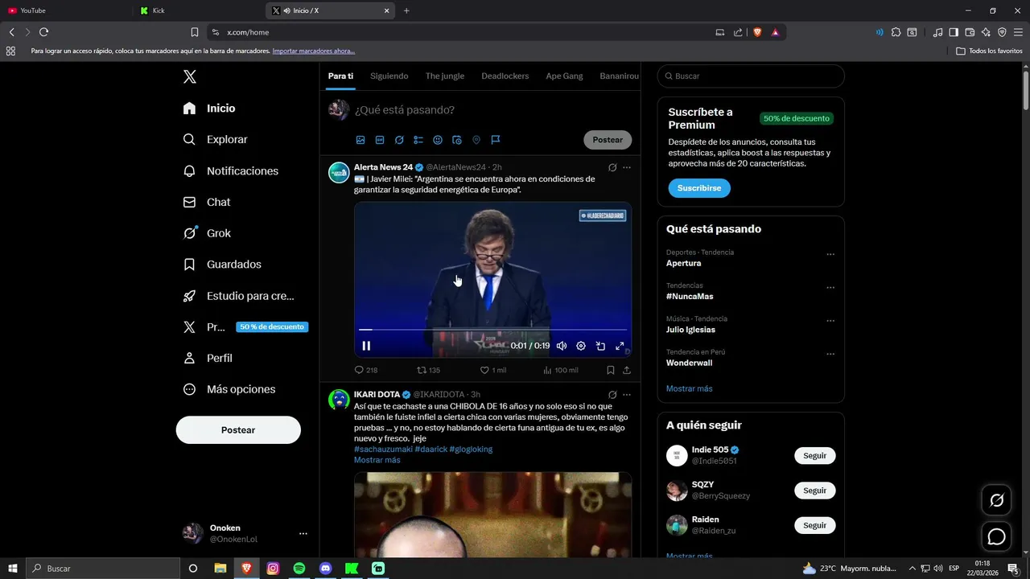This screenshot has width=1030, height=579.
Task: Open Explorar in the sidebar
Action: pos(215,139)
